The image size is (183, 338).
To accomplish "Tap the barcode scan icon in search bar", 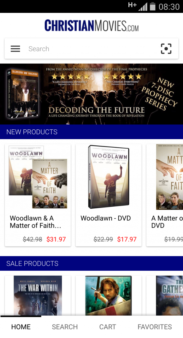I will 166,49.
